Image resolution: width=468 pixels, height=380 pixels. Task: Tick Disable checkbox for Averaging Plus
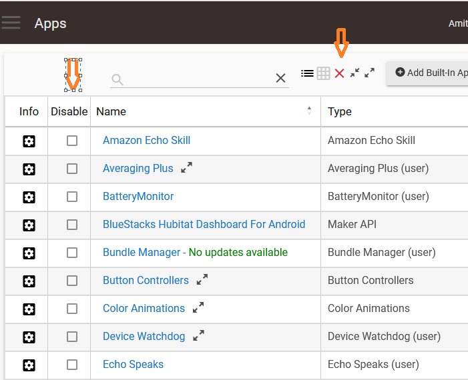coord(72,169)
